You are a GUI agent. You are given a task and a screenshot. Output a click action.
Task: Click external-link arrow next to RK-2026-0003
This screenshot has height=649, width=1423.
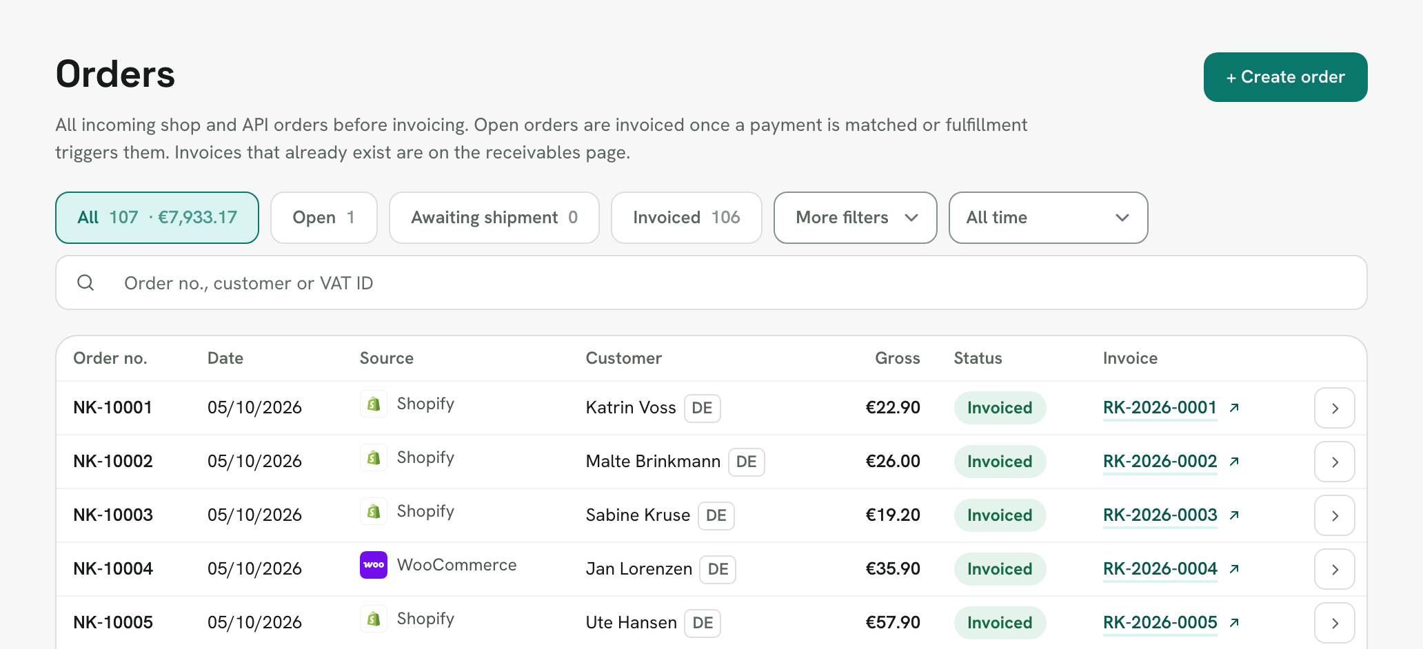1234,515
